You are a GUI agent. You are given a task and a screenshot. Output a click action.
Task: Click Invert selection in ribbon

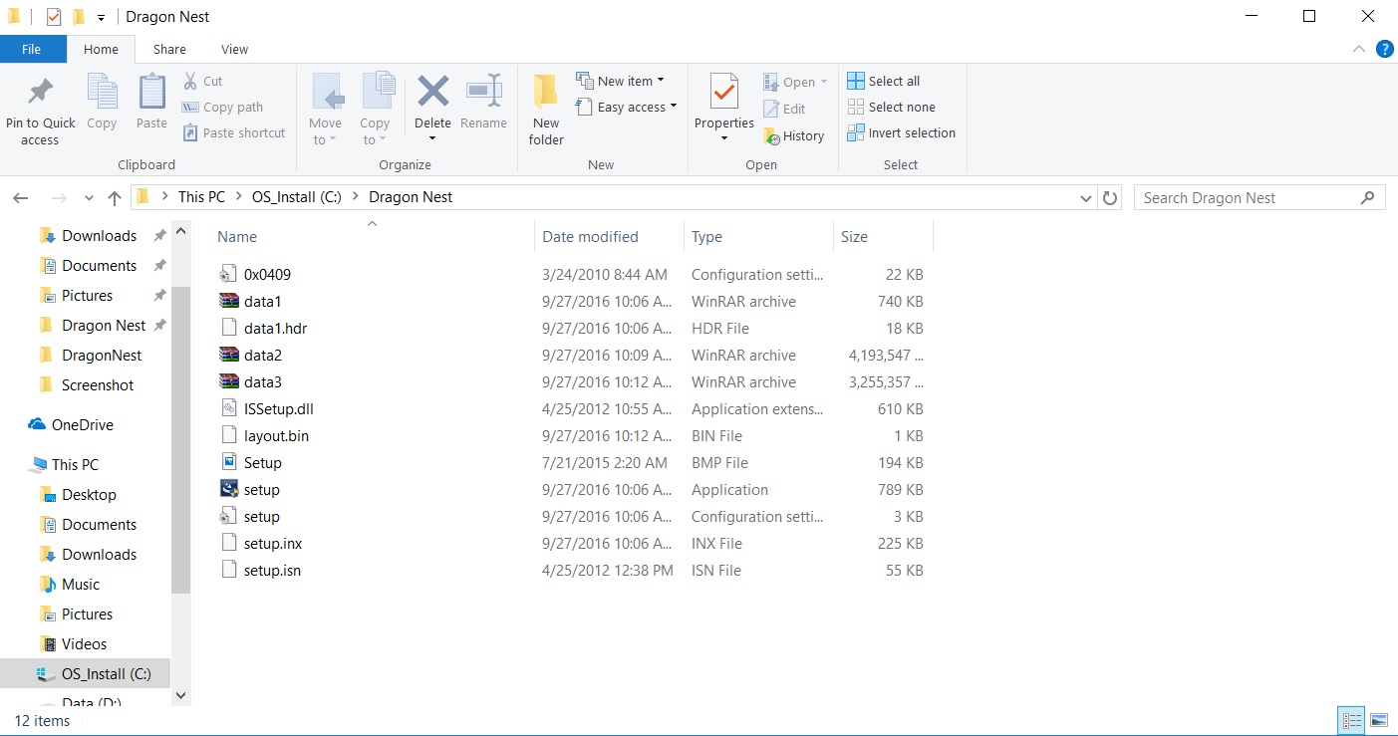coord(901,132)
